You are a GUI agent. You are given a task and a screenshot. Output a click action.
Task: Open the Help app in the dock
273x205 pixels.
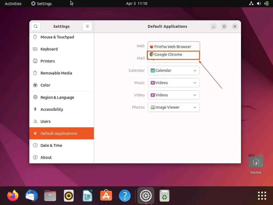(x=125, y=195)
